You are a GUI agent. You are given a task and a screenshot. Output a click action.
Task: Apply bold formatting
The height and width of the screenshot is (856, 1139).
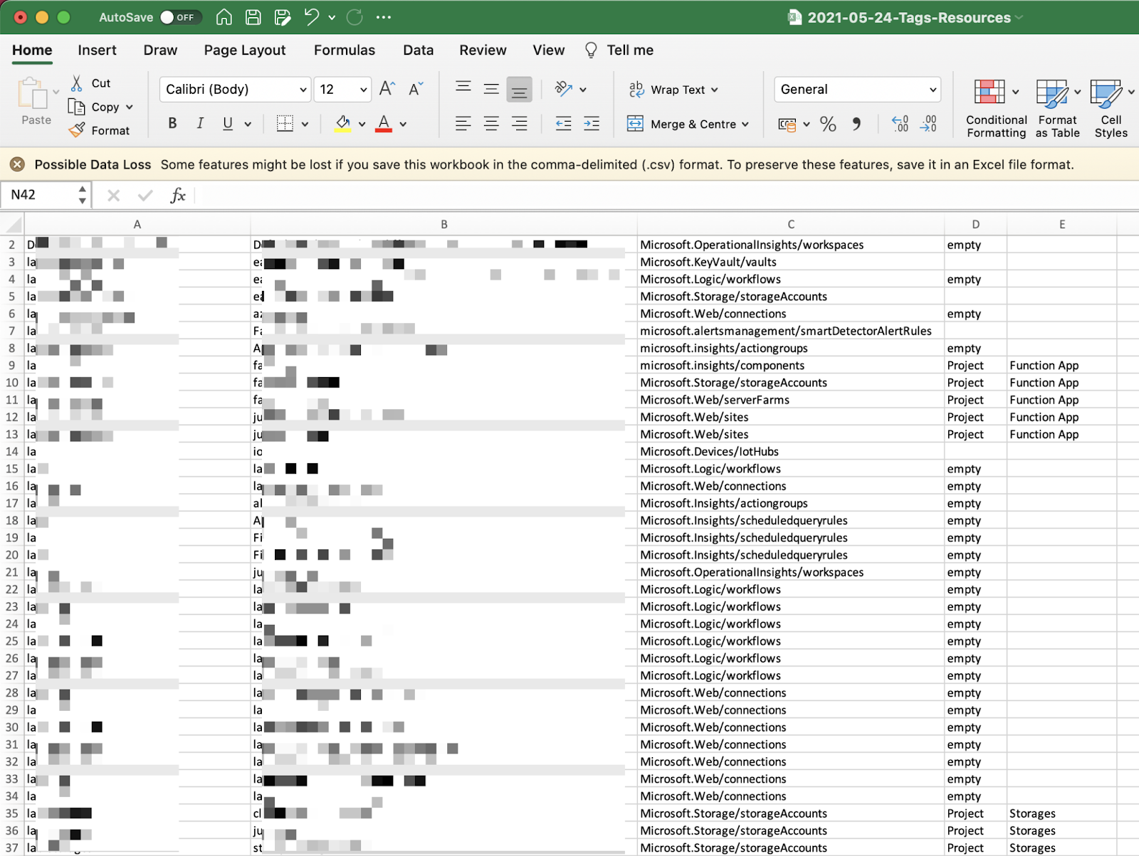(172, 123)
